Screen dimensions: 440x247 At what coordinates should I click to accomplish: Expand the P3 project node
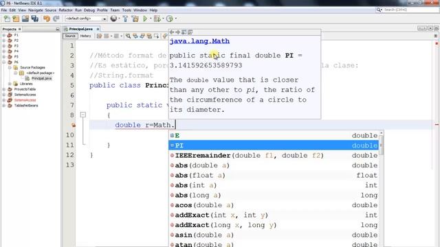4,46
